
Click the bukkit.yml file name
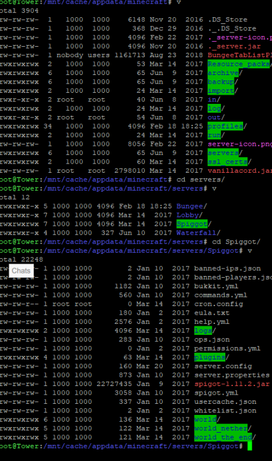(216, 286)
